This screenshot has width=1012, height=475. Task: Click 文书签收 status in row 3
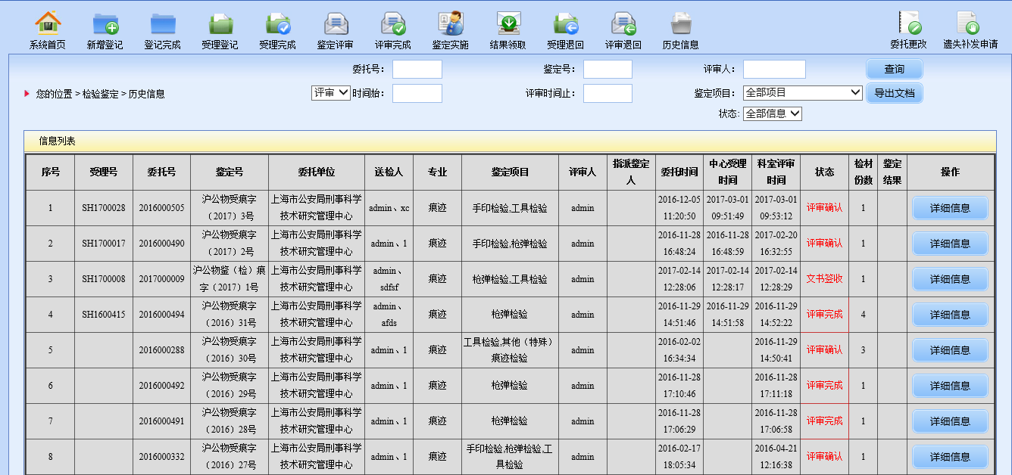[x=824, y=279]
